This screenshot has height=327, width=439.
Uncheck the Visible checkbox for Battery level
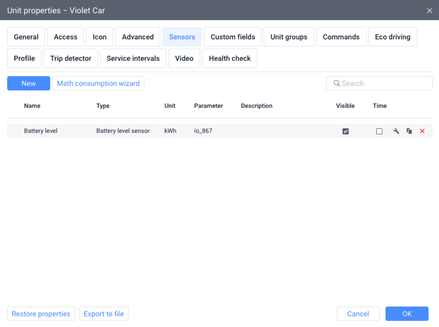(345, 131)
